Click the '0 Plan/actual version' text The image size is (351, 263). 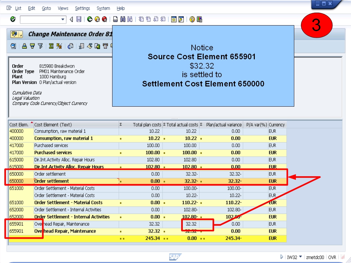[x=58, y=82]
